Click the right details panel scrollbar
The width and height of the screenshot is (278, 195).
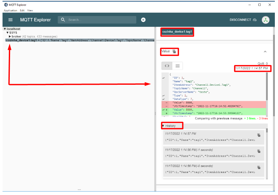click(274, 75)
